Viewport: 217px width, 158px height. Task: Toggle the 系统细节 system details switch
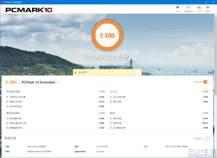point(207,138)
